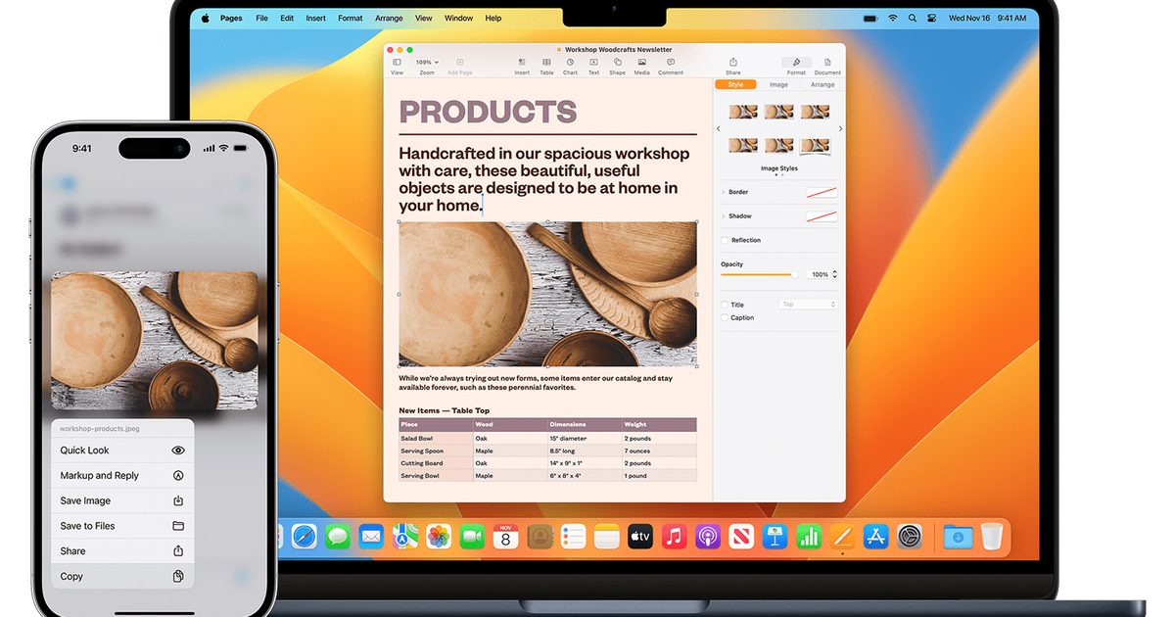Insert a Chart using the toolbar icon
This screenshot has width=1175, height=617.
(570, 61)
